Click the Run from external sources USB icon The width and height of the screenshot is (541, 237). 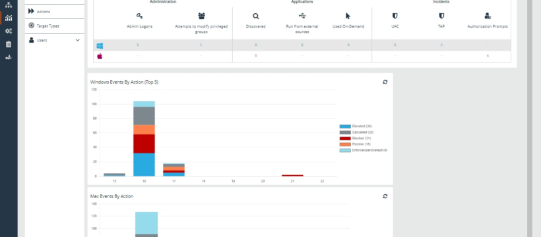(302, 16)
